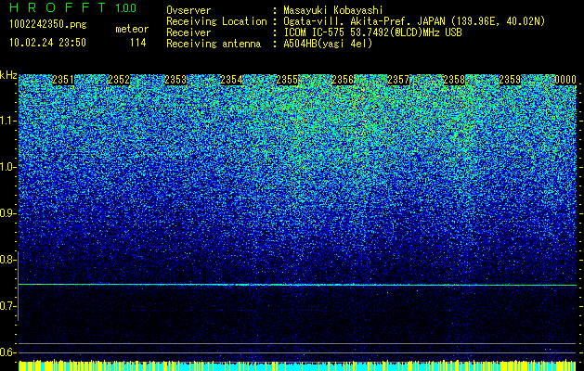Image resolution: width=584 pixels, height=371 pixels.
Task: Select the 2354 time marker
Action: [231, 80]
